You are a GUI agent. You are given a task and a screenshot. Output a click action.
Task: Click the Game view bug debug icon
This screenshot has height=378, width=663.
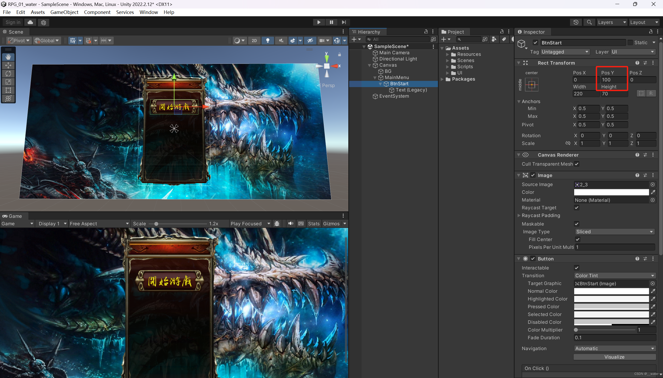(x=277, y=223)
